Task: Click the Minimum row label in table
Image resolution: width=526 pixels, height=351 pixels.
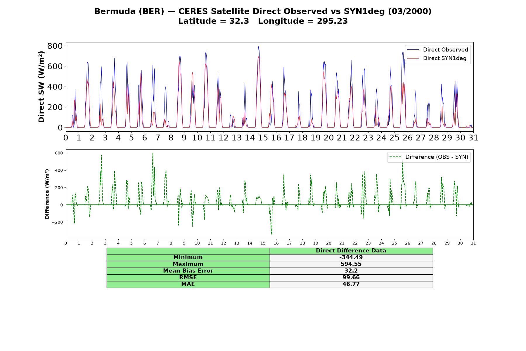Action: (188, 257)
